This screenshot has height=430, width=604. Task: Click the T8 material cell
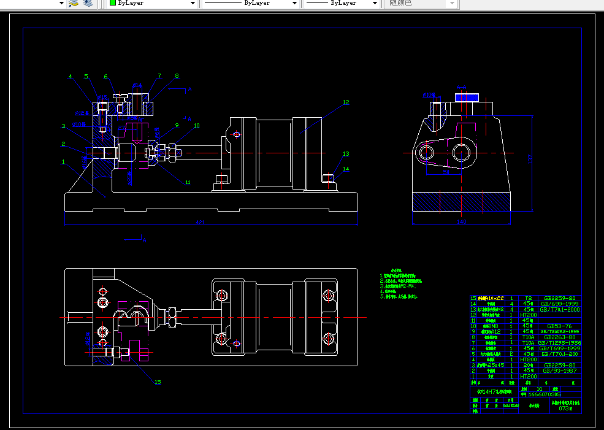[528, 298]
